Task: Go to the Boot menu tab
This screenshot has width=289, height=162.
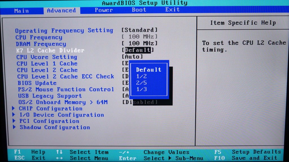Action: [x=139, y=10]
